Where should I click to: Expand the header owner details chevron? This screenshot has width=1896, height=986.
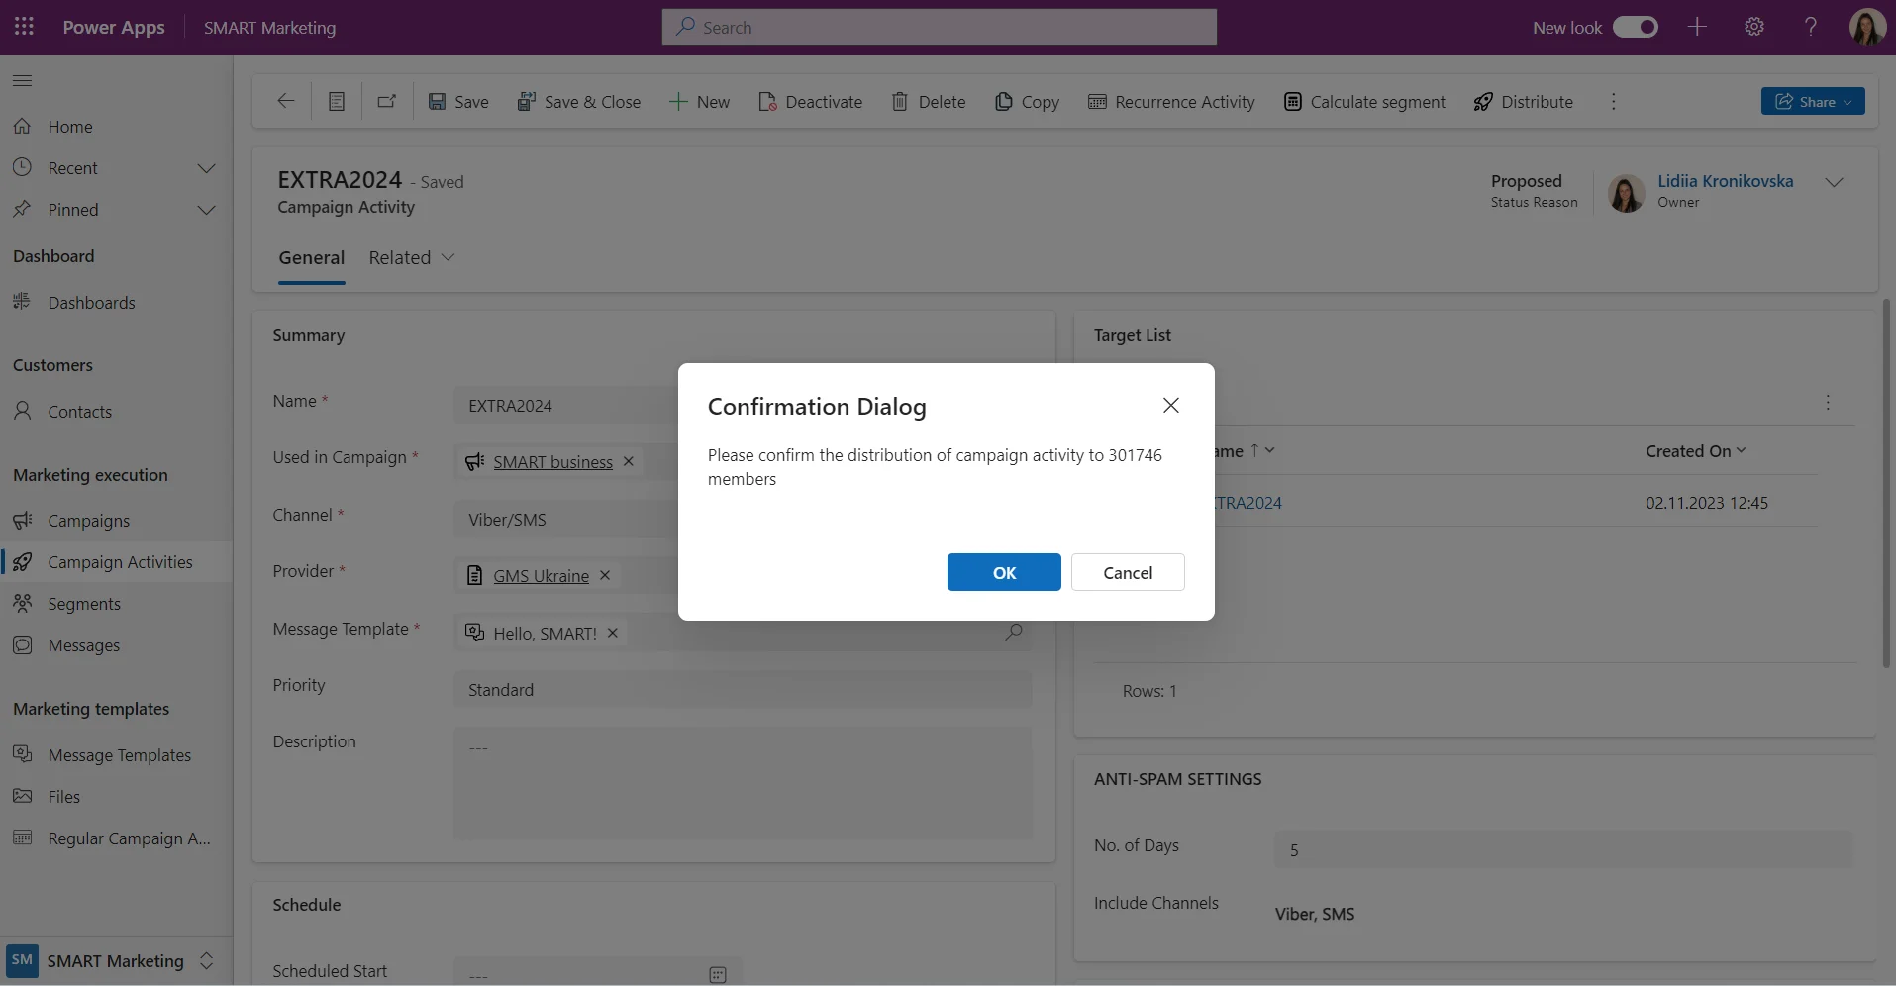coord(1834,182)
